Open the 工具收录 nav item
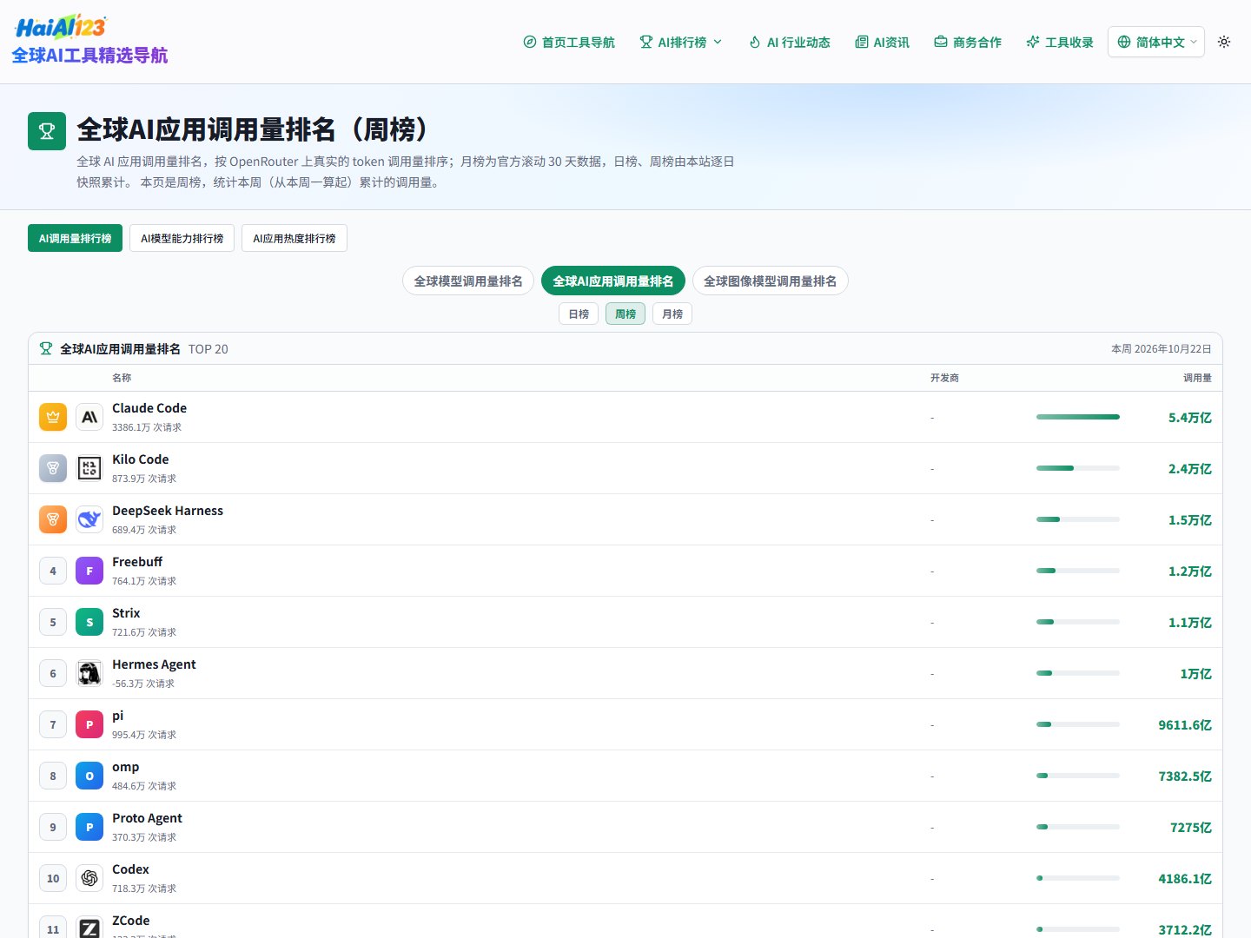 [x=1060, y=42]
